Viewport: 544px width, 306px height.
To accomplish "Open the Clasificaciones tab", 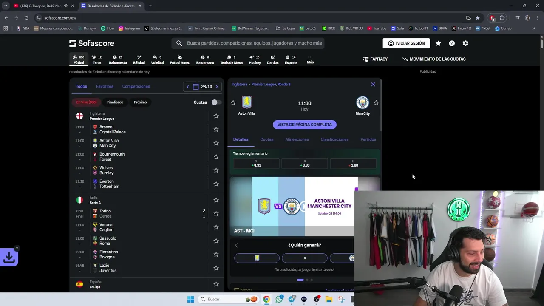I will (x=334, y=139).
